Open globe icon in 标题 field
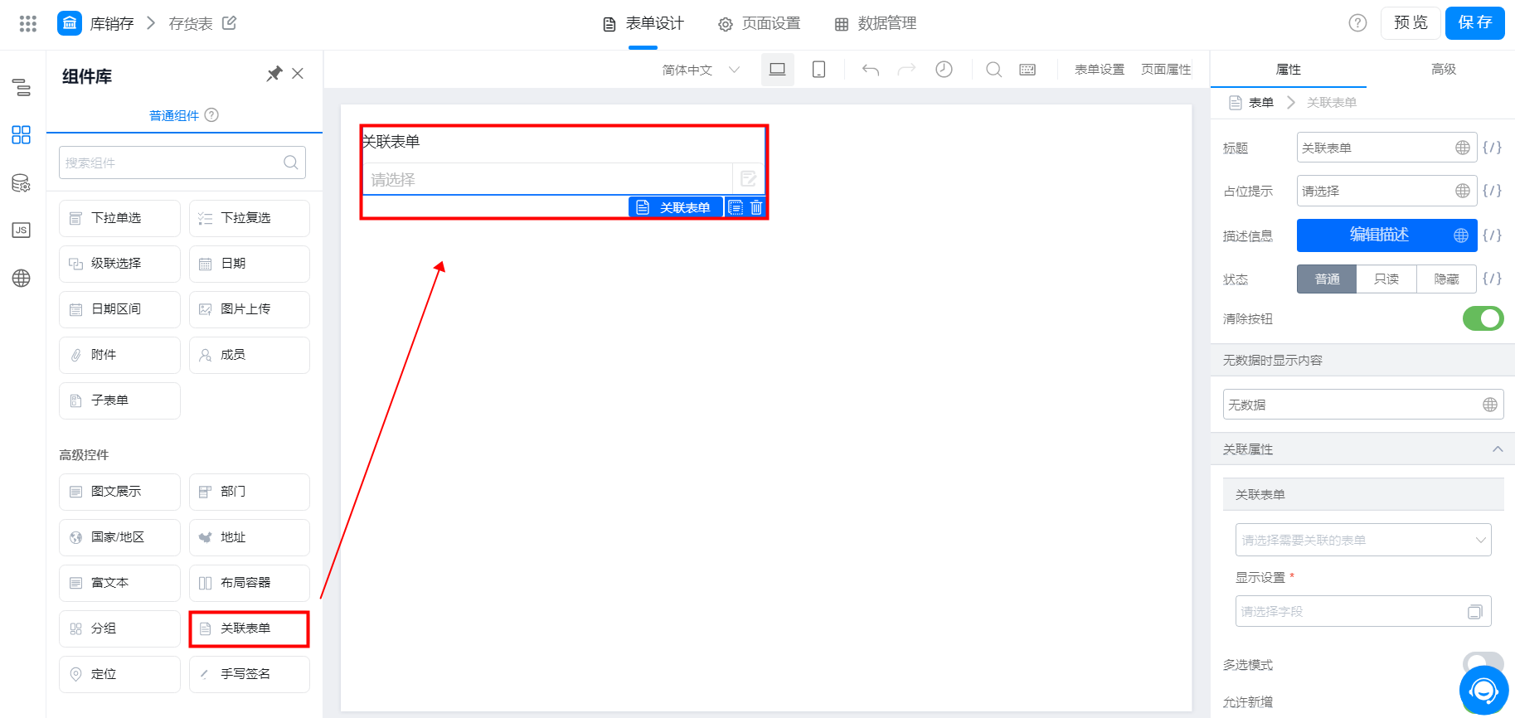 [x=1463, y=148]
